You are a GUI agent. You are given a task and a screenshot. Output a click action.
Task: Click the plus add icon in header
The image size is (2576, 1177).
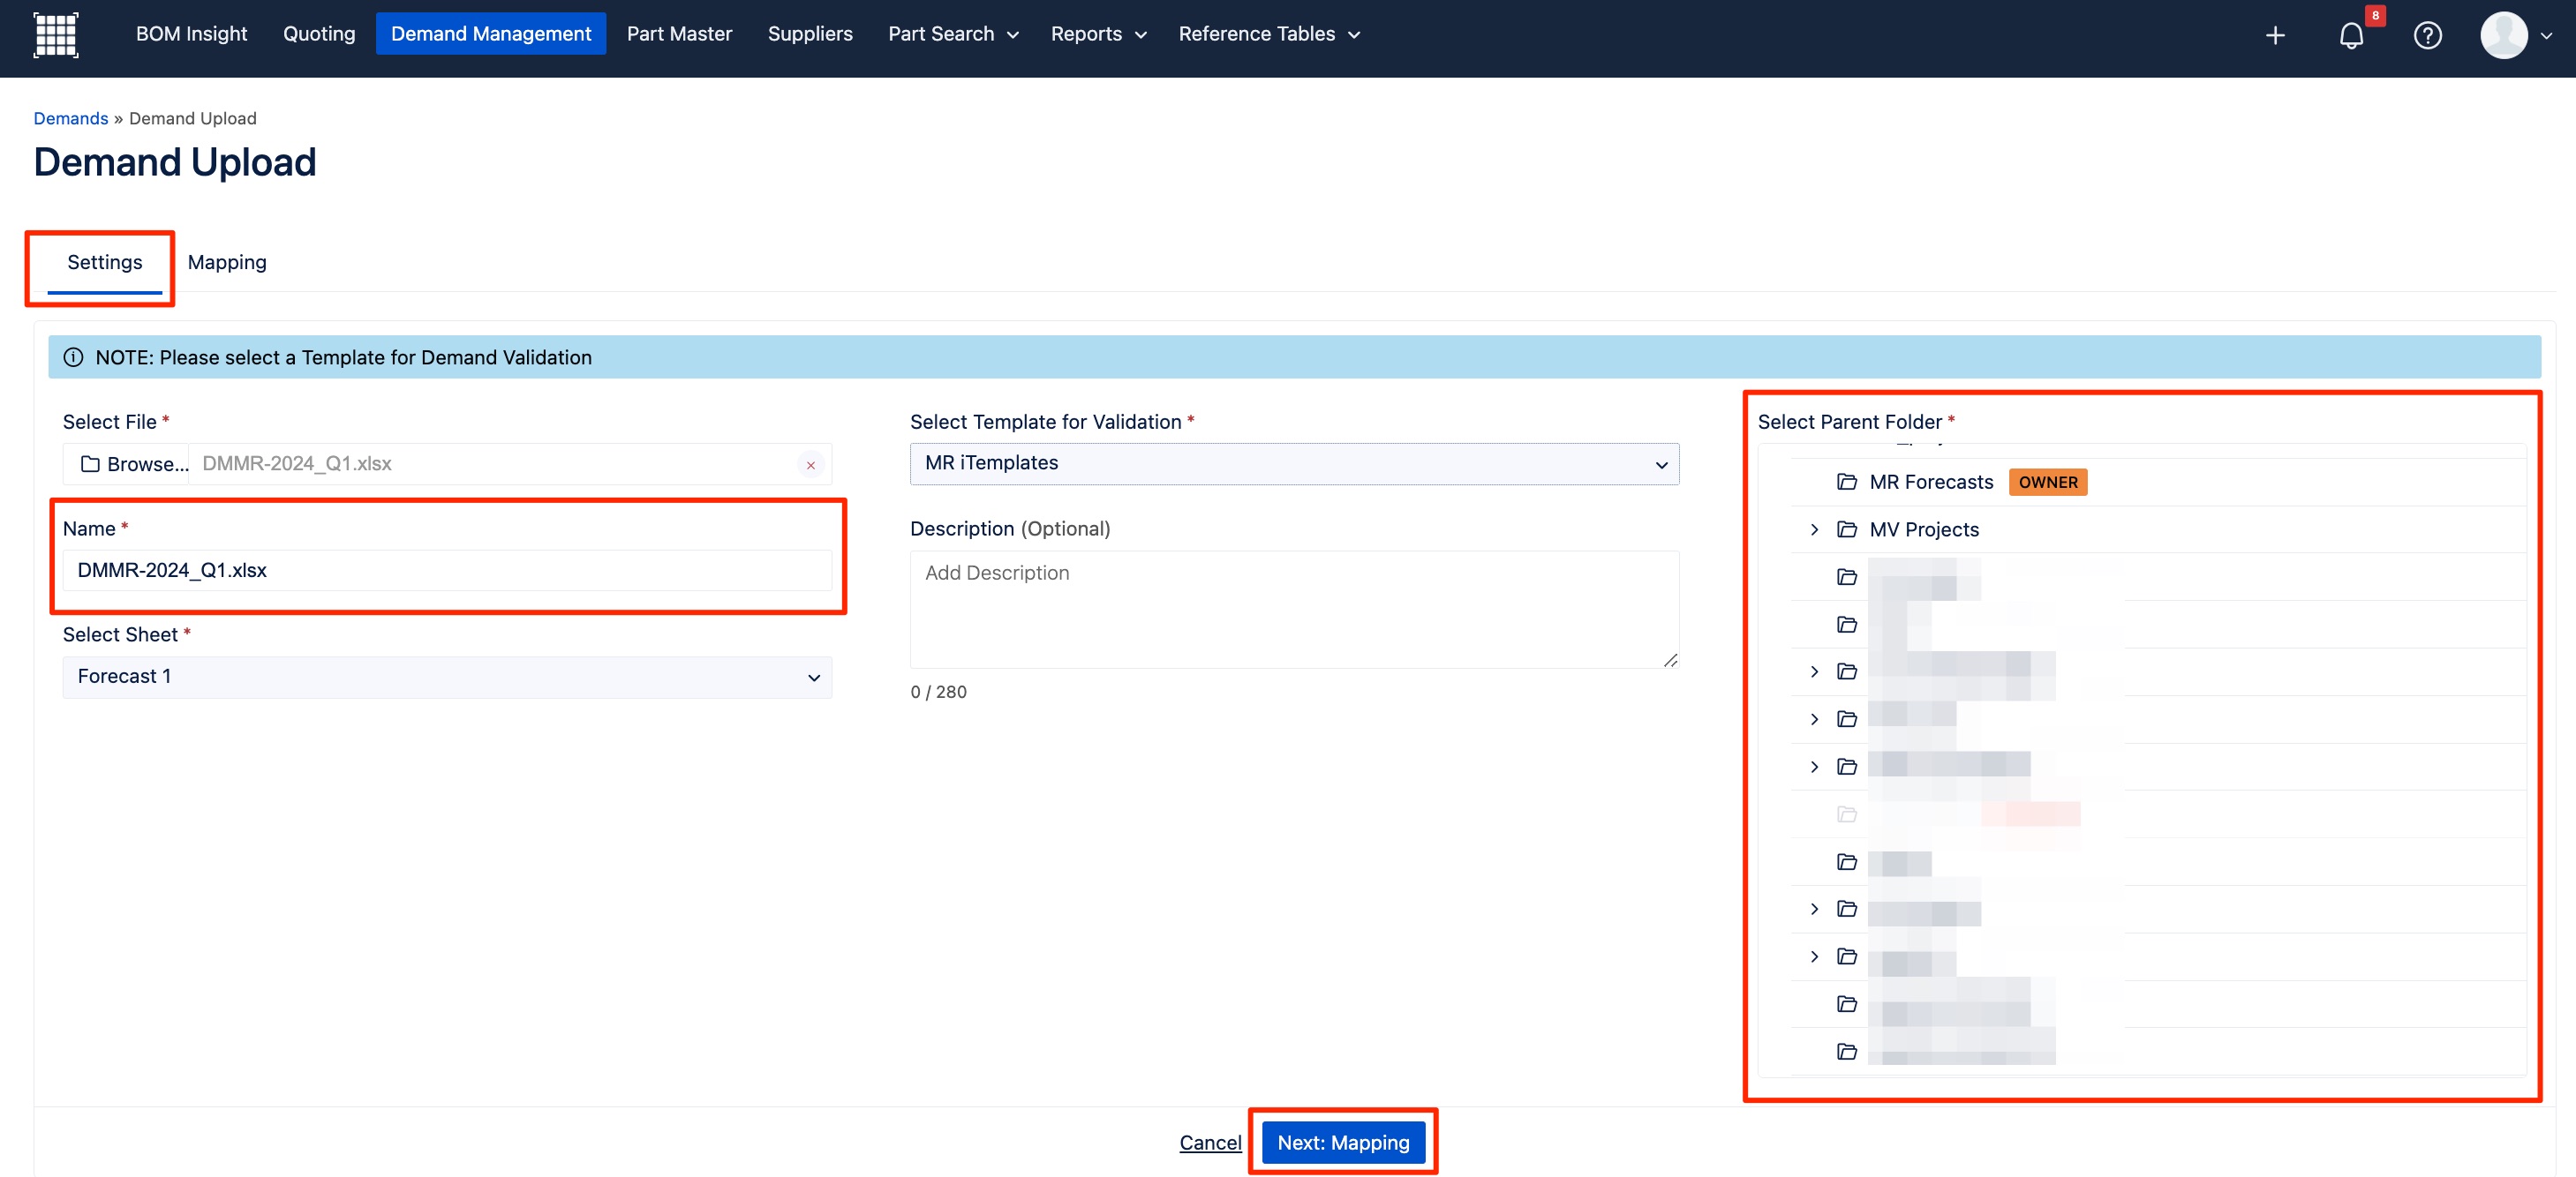[x=2275, y=35]
